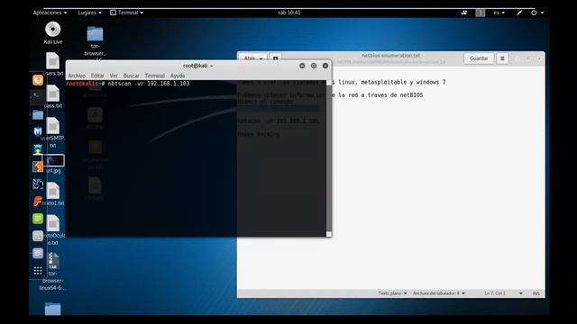
Task: Open the purple text editor dock icon
Action: point(38,254)
